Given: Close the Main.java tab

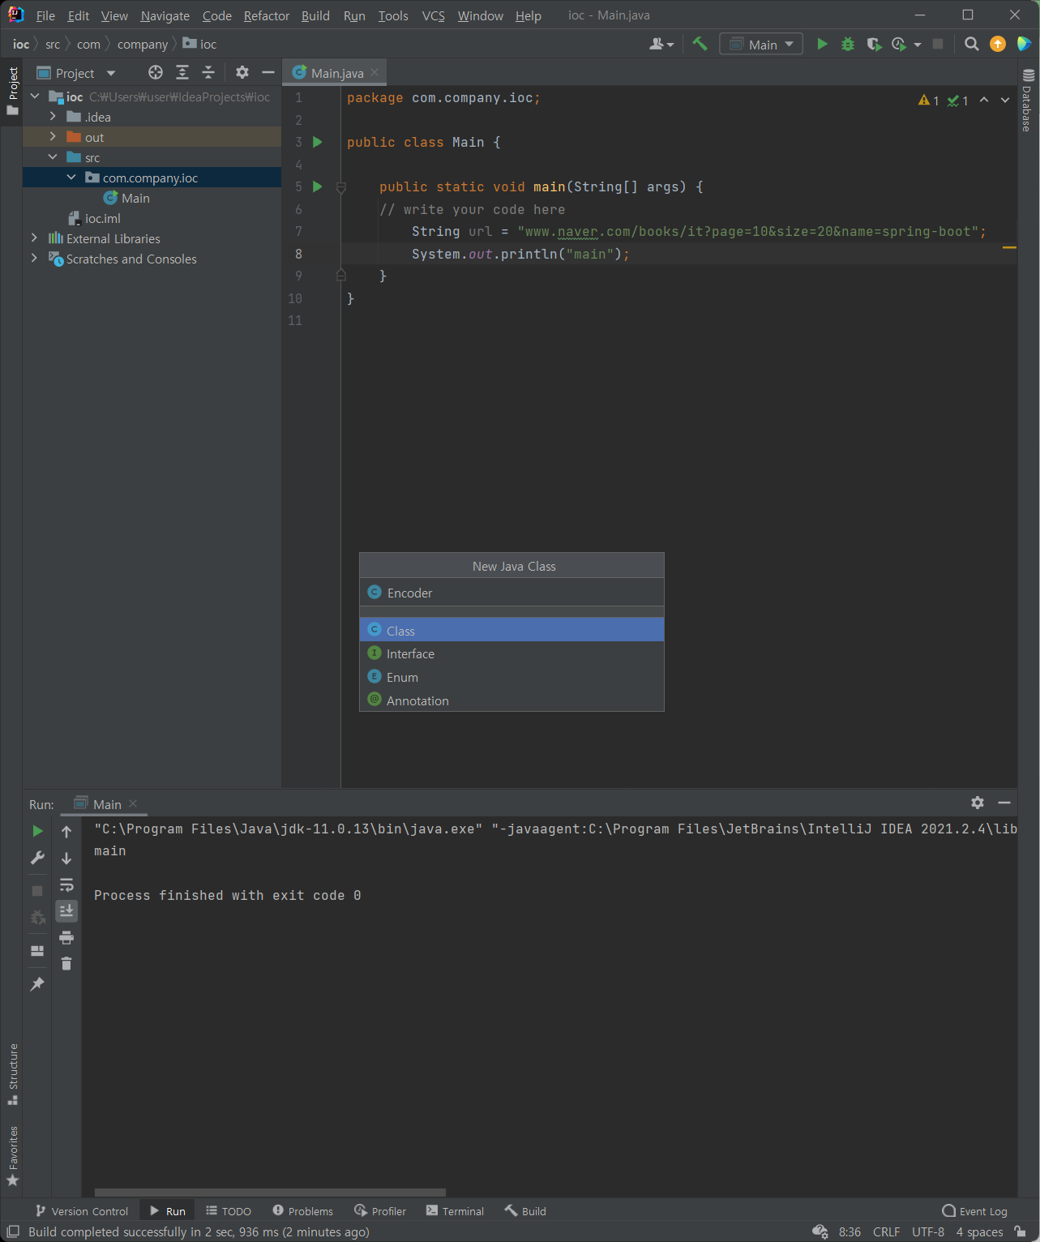Looking at the screenshot, I should pyautogui.click(x=374, y=72).
